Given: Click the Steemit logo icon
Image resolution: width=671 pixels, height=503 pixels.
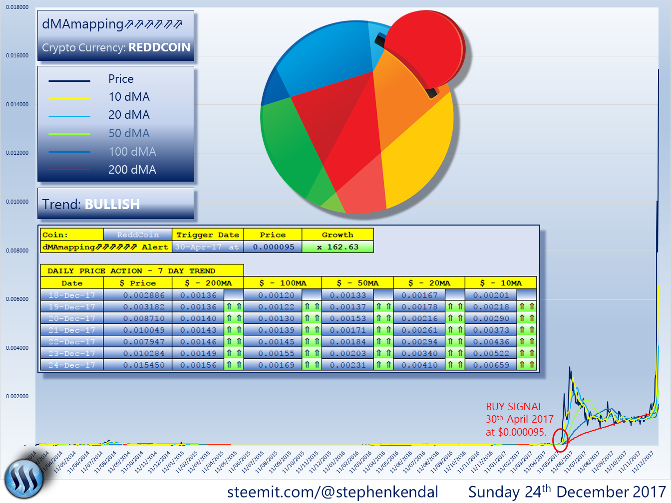Looking at the screenshot, I should (x=24, y=479).
